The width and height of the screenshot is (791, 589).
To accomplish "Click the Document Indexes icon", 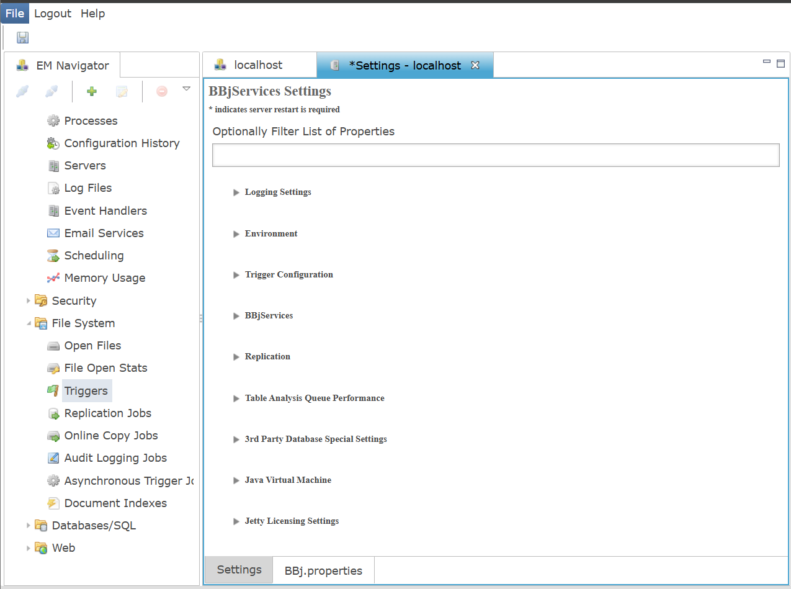I will click(x=53, y=503).
